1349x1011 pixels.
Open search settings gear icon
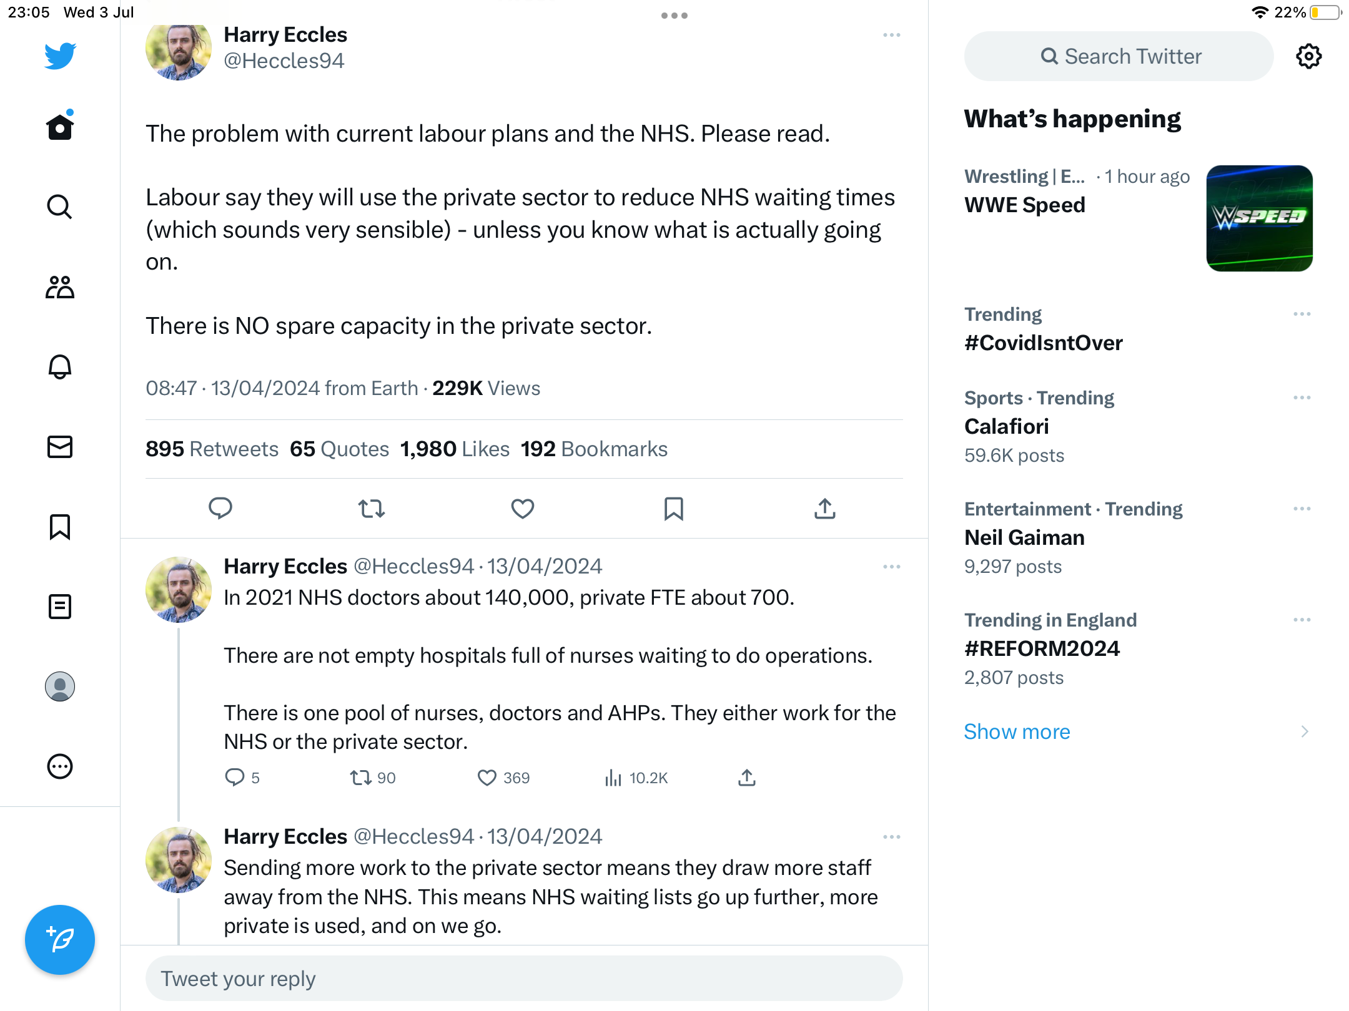[1308, 56]
